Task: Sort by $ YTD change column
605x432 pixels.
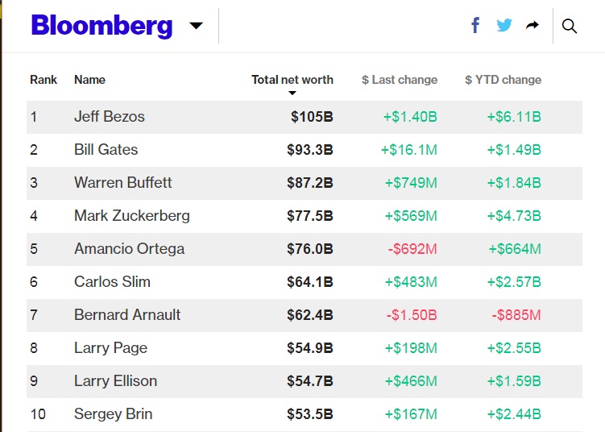Action: pos(503,80)
